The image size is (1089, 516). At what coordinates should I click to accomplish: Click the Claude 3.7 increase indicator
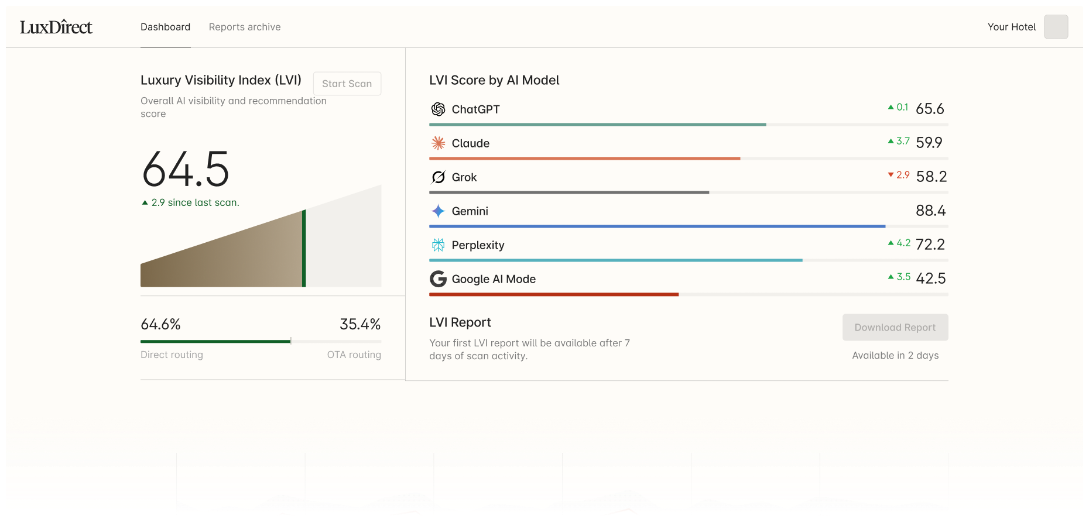(x=899, y=141)
